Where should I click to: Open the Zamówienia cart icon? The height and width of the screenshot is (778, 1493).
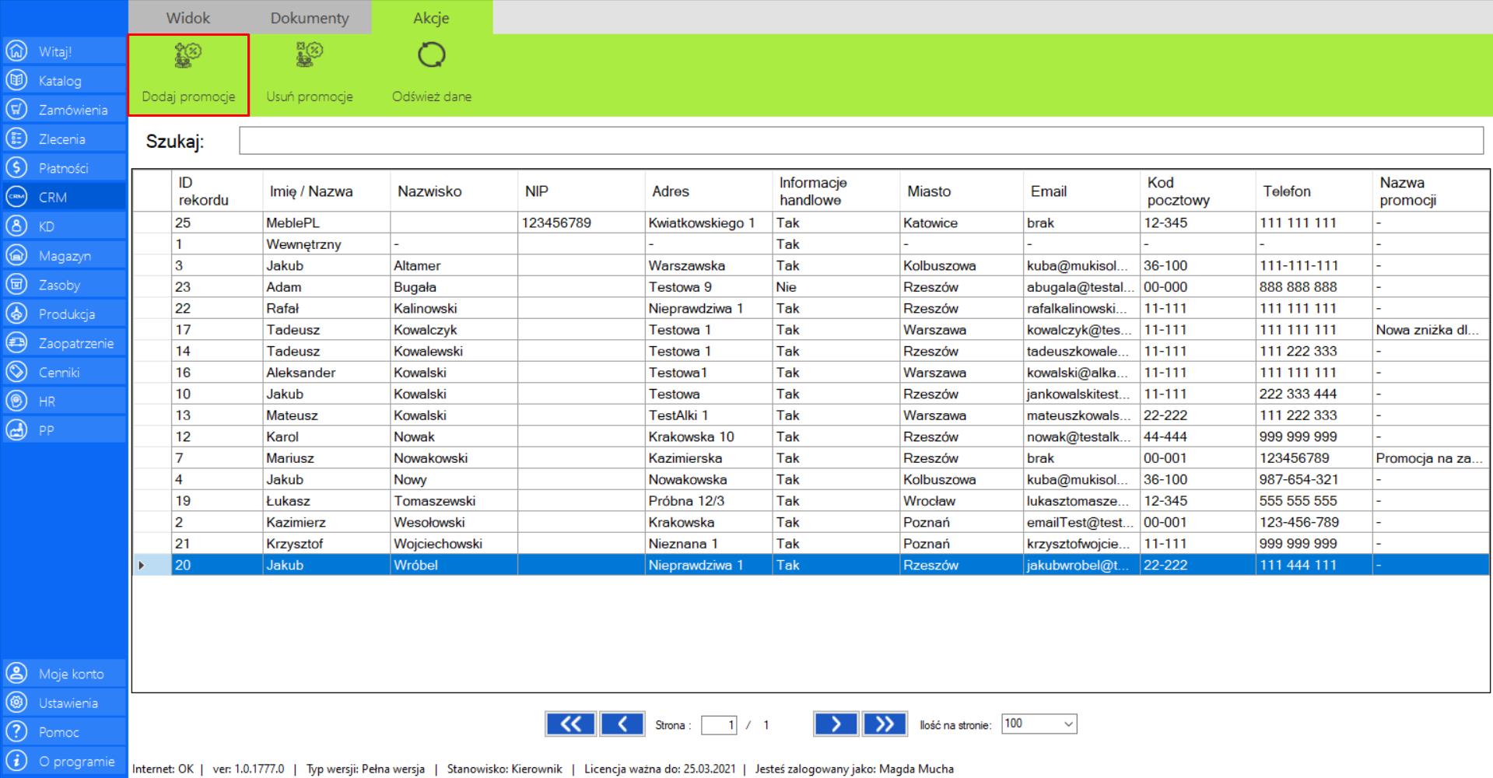point(16,110)
